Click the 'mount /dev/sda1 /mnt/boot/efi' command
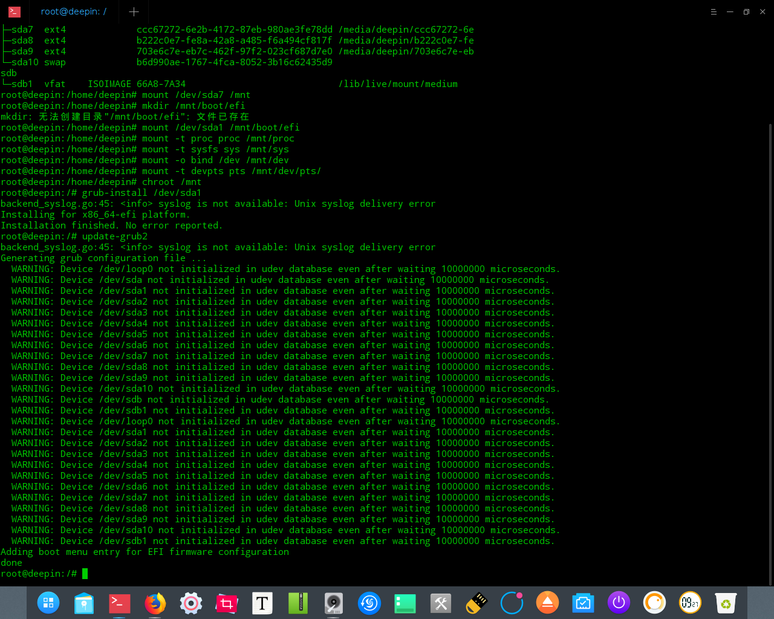Screen dimensions: 774x619 click(x=221, y=128)
